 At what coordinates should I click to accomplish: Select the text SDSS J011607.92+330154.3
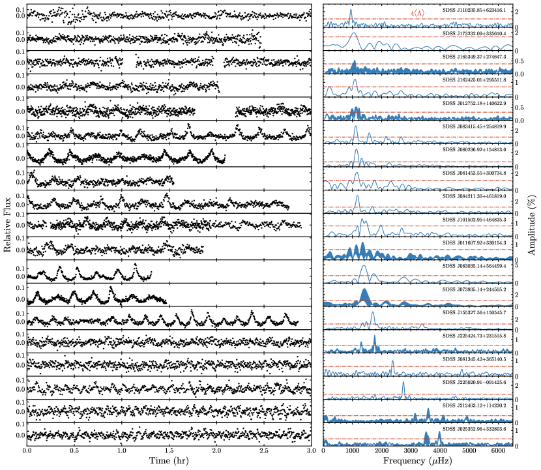click(x=474, y=242)
